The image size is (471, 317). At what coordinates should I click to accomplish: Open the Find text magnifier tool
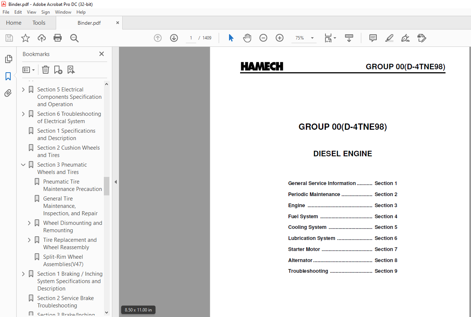point(74,38)
